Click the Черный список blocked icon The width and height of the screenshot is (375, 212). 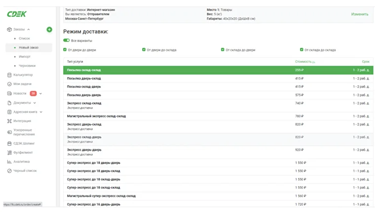9,171
